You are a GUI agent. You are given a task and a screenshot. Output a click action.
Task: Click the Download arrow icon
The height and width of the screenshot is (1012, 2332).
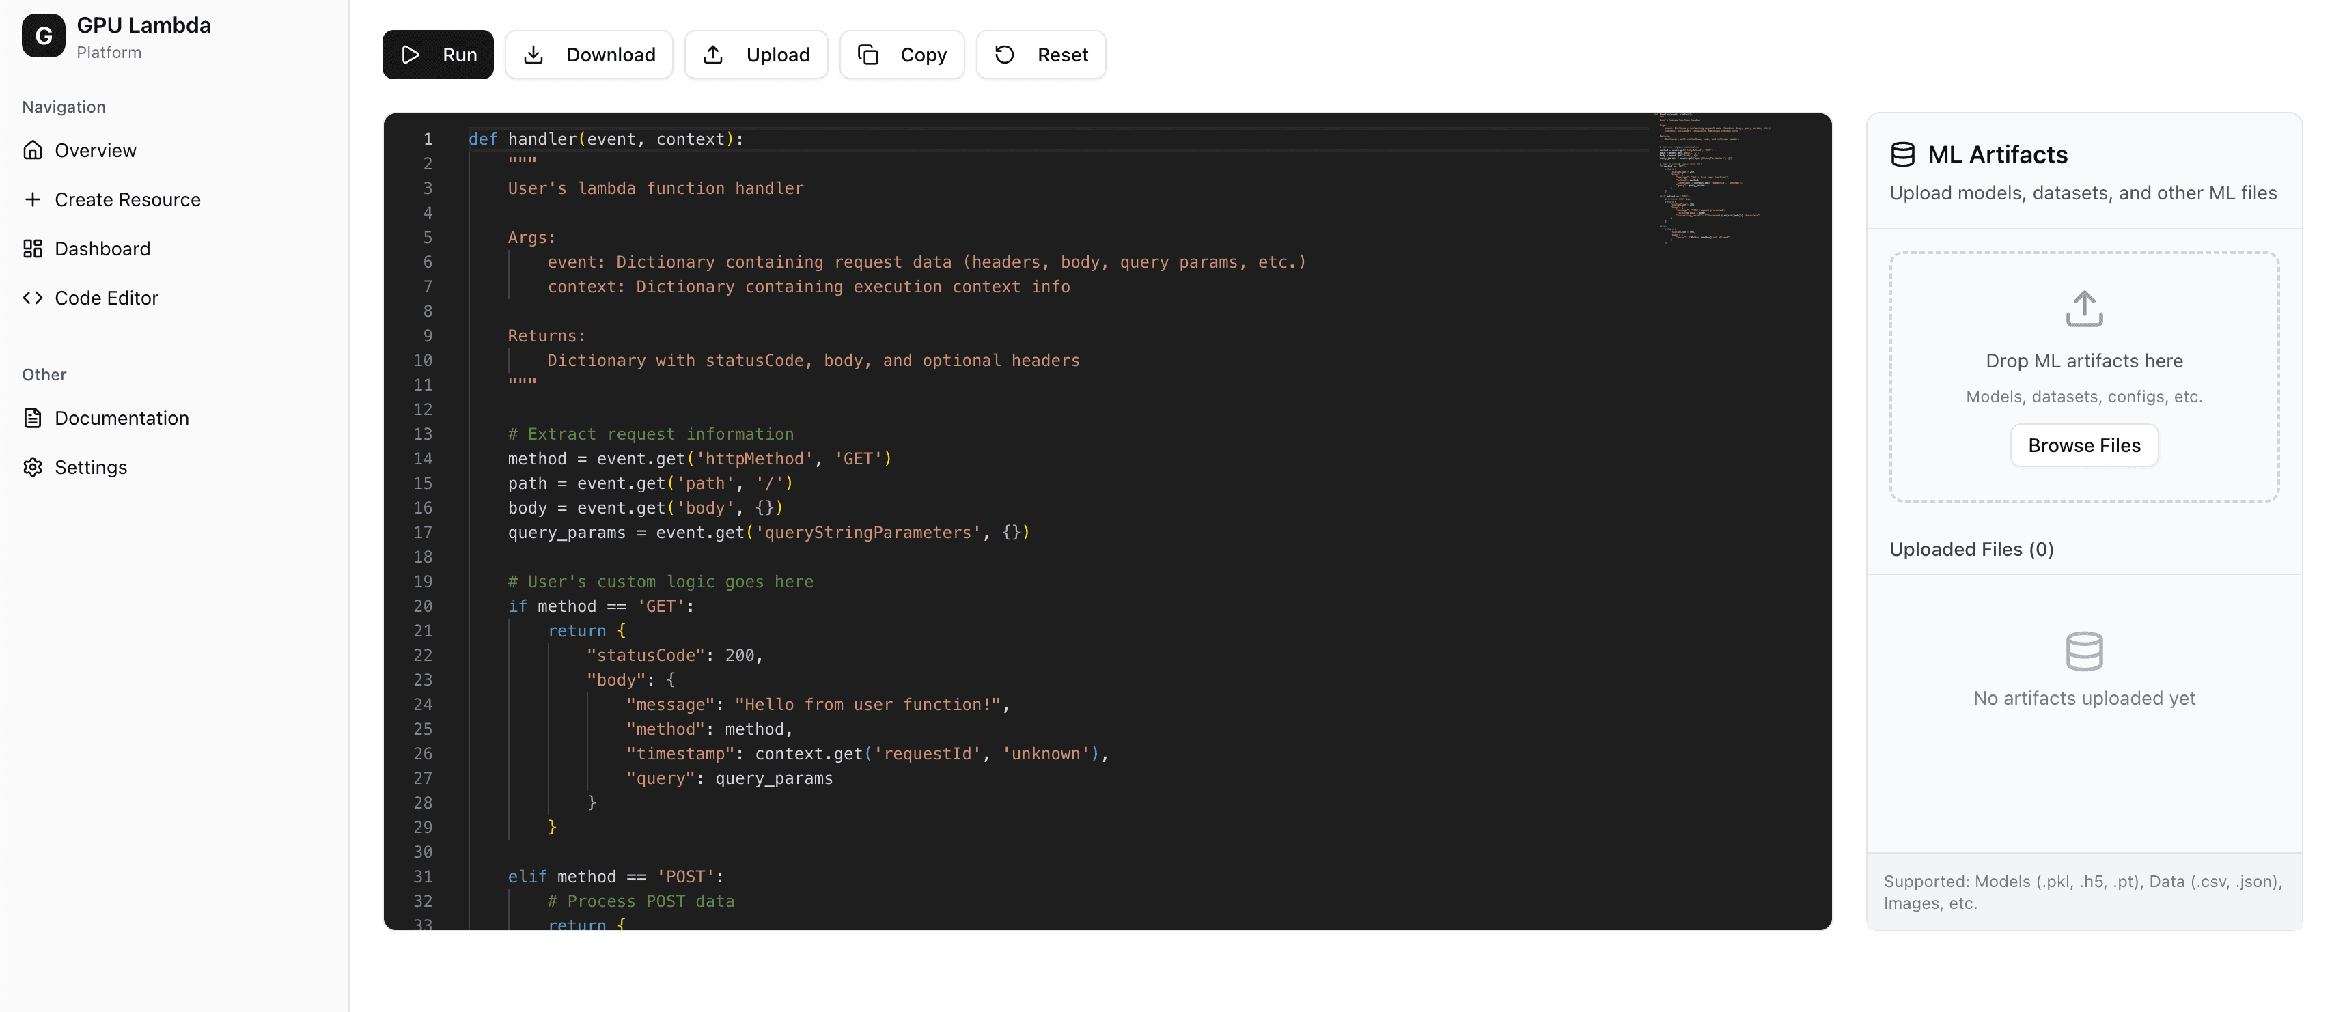coord(534,55)
